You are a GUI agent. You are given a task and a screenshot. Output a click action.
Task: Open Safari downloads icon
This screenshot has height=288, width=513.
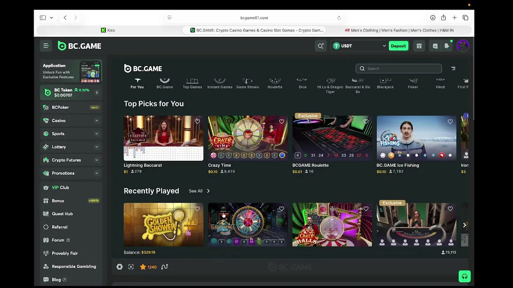coord(433,18)
